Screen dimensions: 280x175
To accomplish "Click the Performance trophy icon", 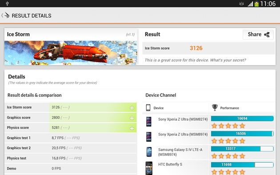I will pos(215,107).
